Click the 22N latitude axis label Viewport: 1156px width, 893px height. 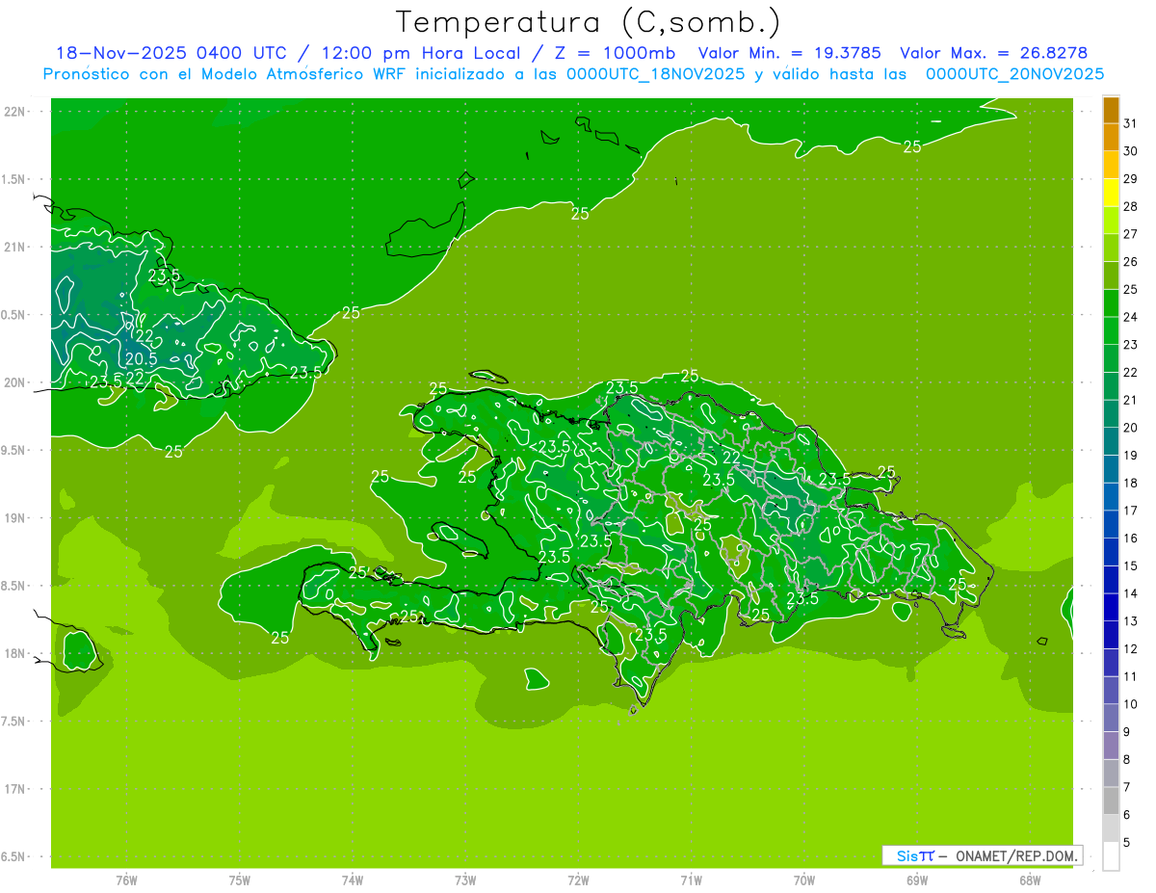(x=14, y=112)
